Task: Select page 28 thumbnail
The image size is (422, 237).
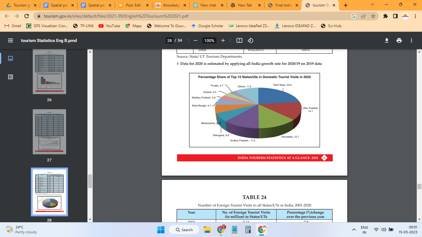Action: point(49,192)
